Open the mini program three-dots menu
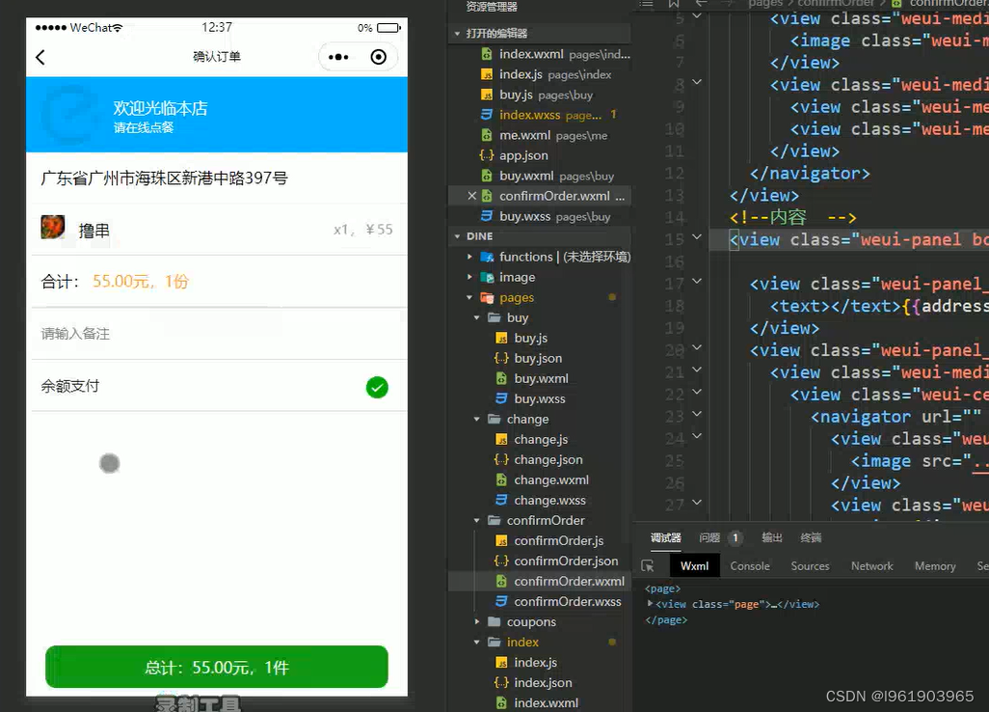Viewport: 989px width, 712px height. 338,58
